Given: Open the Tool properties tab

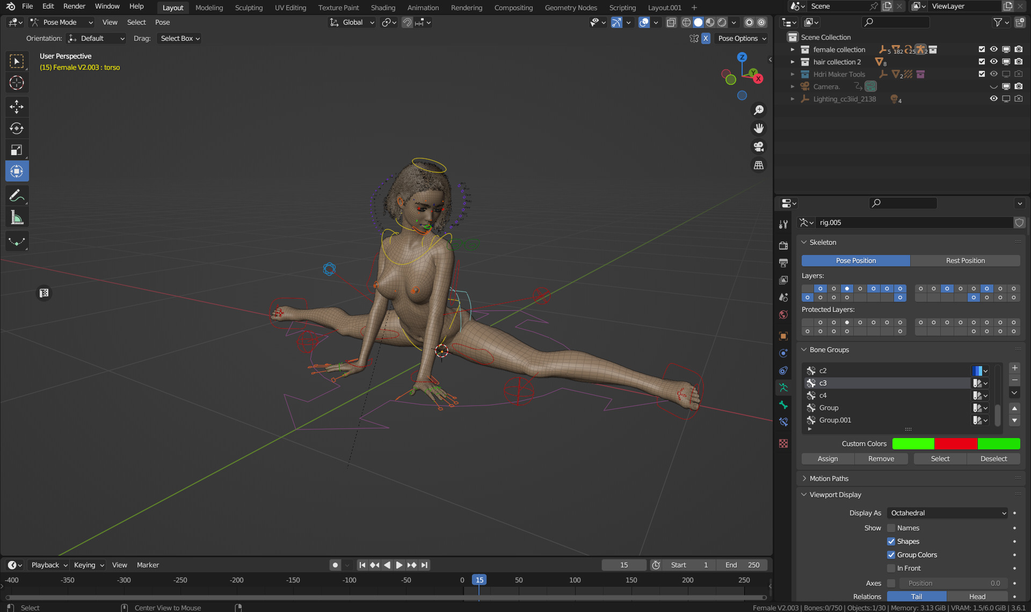Looking at the screenshot, I should pos(783,224).
